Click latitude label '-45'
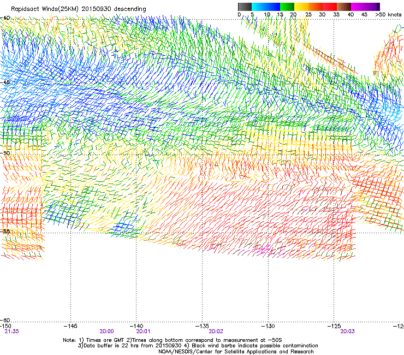This screenshot has height=355, width=404. [x=5, y=82]
